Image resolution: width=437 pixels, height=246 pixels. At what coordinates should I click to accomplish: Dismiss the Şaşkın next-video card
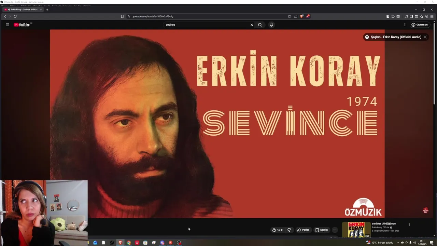coord(425,37)
